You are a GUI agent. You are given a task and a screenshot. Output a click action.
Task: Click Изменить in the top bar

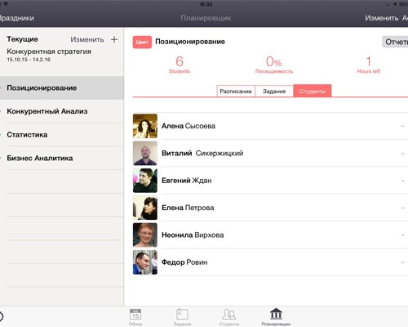point(382,18)
